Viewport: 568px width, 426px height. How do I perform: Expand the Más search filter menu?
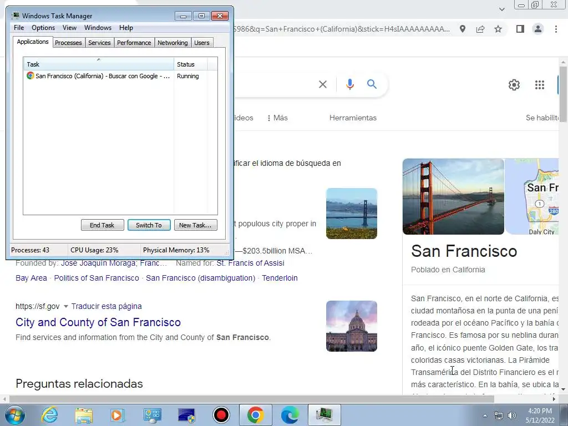click(277, 118)
